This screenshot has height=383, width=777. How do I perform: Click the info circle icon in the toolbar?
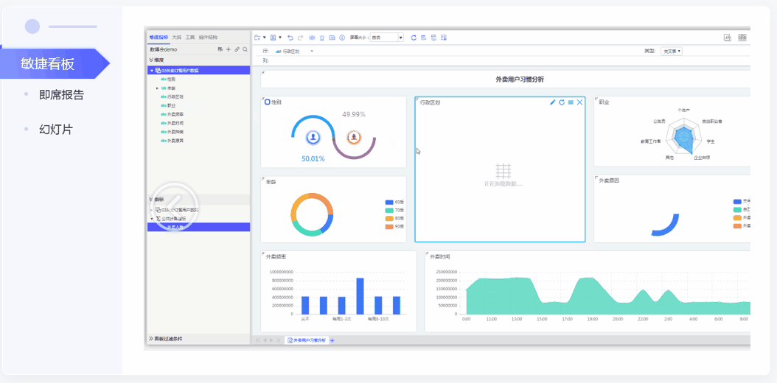pyautogui.click(x=342, y=38)
